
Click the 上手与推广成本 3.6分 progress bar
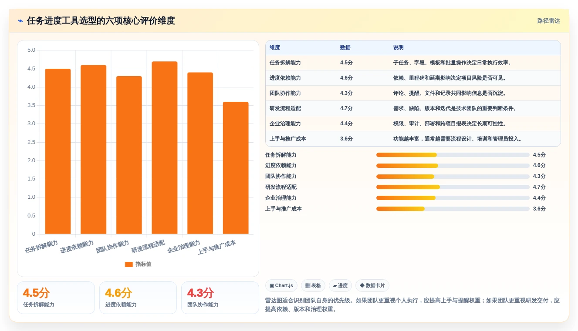point(453,209)
